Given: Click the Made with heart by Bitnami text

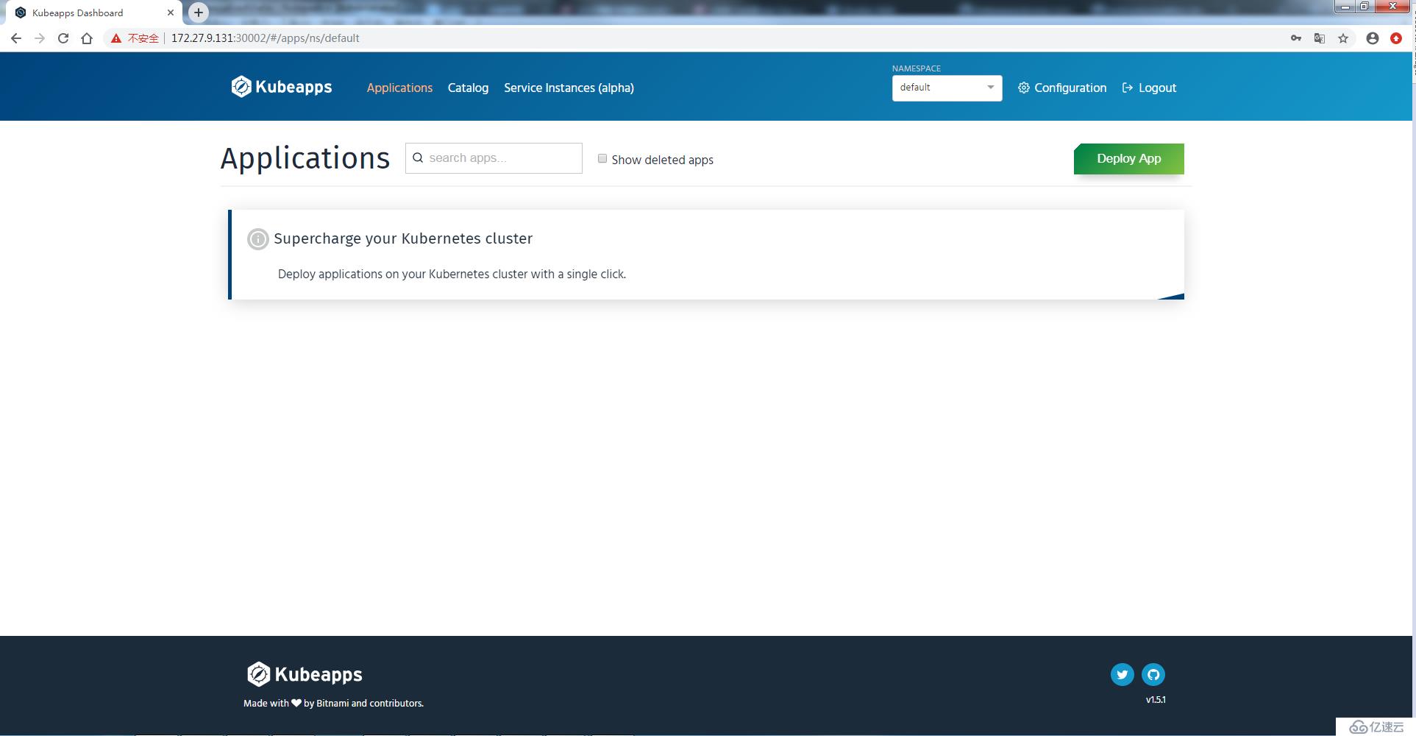Looking at the screenshot, I should (333, 703).
